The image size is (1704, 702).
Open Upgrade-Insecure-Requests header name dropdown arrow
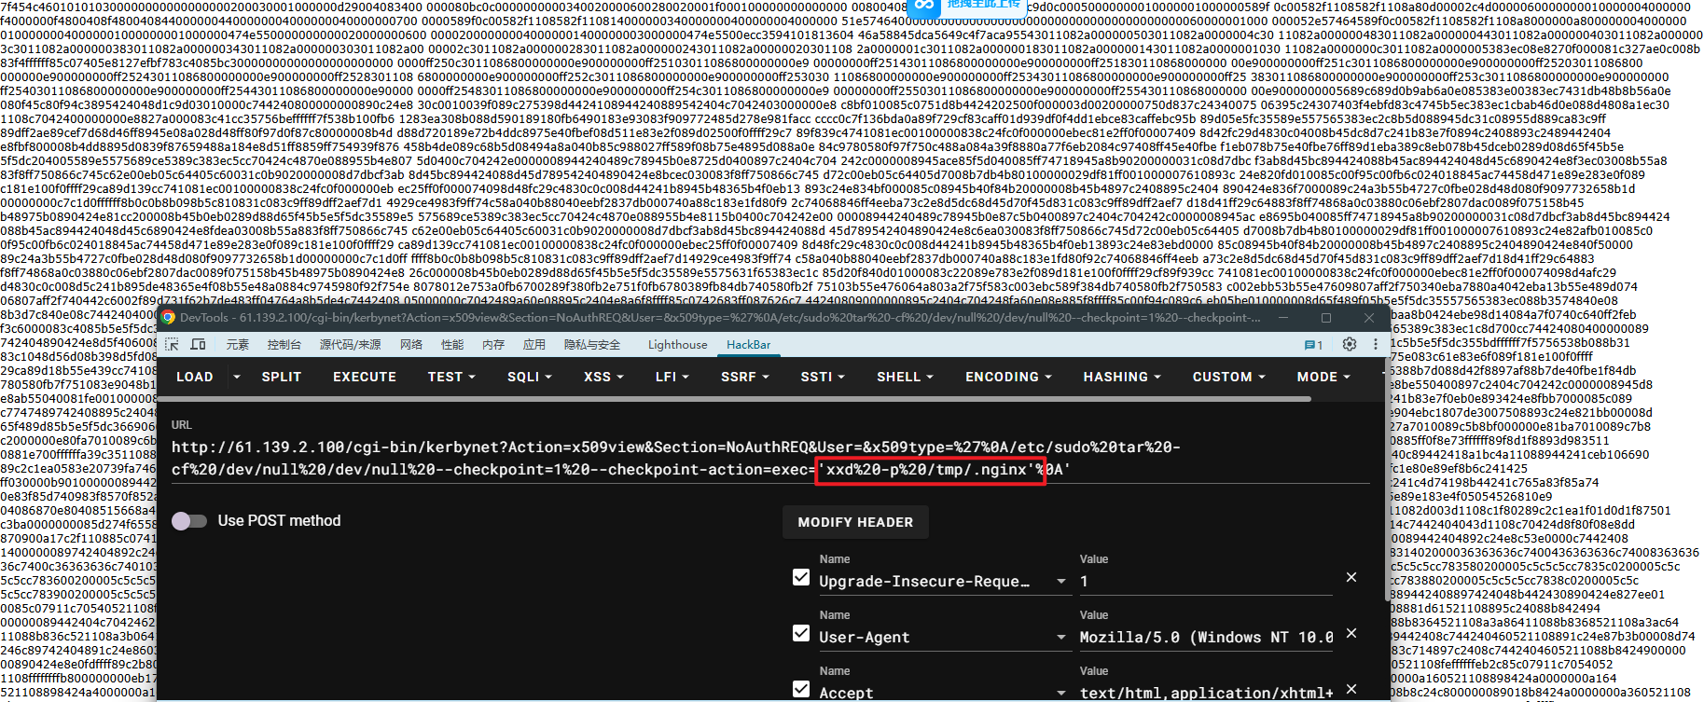pyautogui.click(x=1061, y=582)
